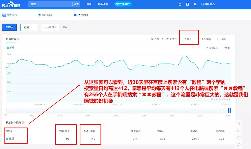Click the code brackets icon in header
The height and width of the screenshot is (149, 251).
180,4
